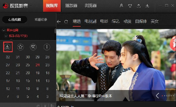Open downloads icon in title bar
Screen dimensions: 176x107
(x=147, y=6)
